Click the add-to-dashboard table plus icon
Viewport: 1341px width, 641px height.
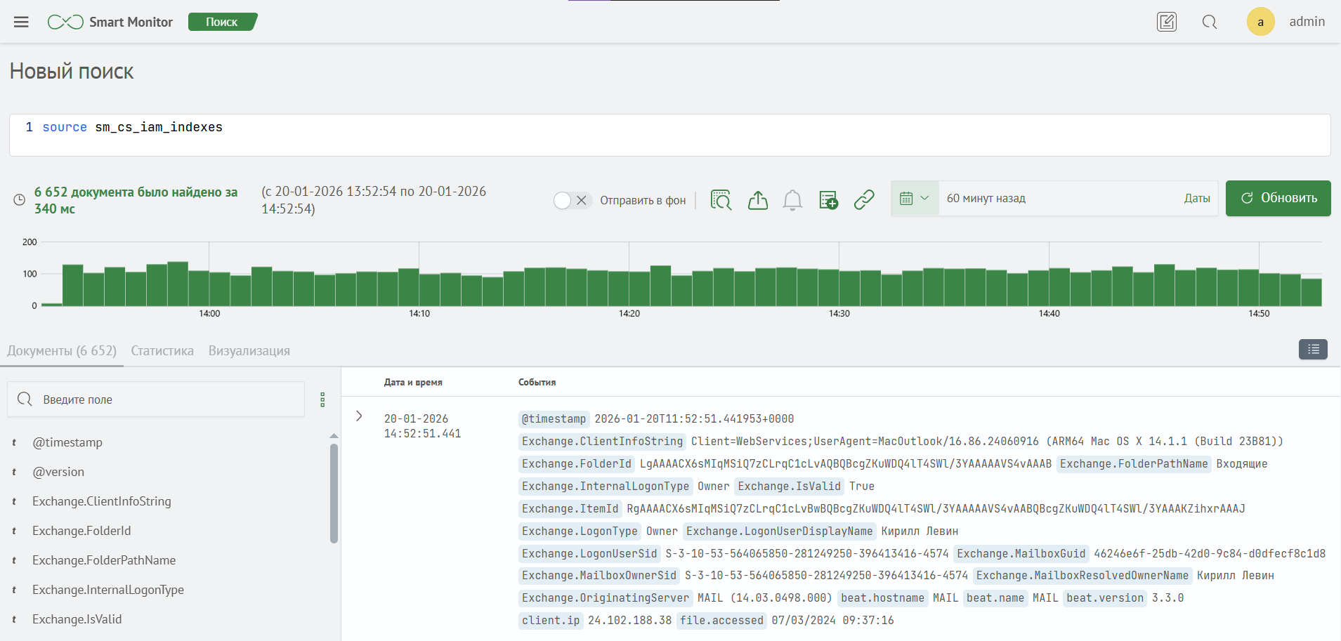(829, 200)
